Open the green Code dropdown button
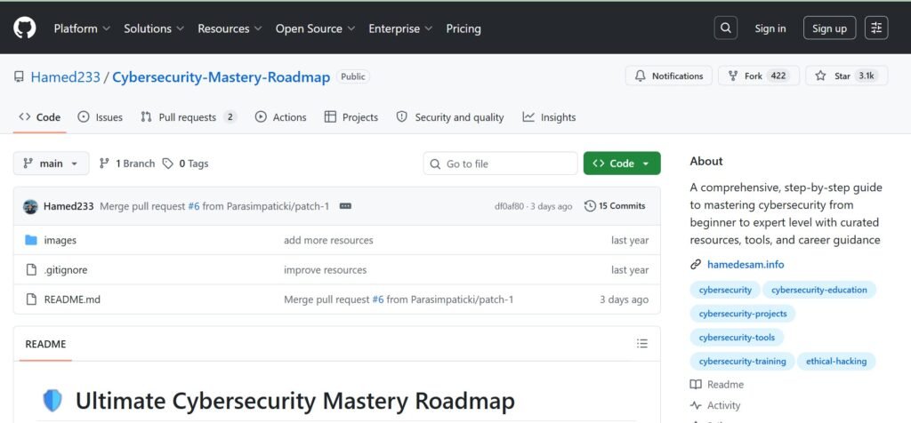Image resolution: width=911 pixels, height=423 pixels. click(622, 164)
